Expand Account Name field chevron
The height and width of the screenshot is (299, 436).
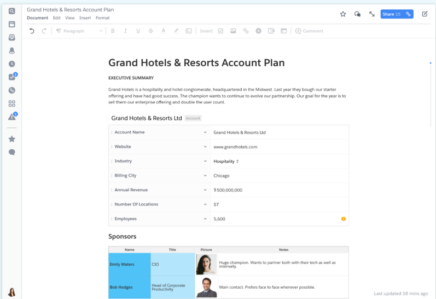click(205, 132)
